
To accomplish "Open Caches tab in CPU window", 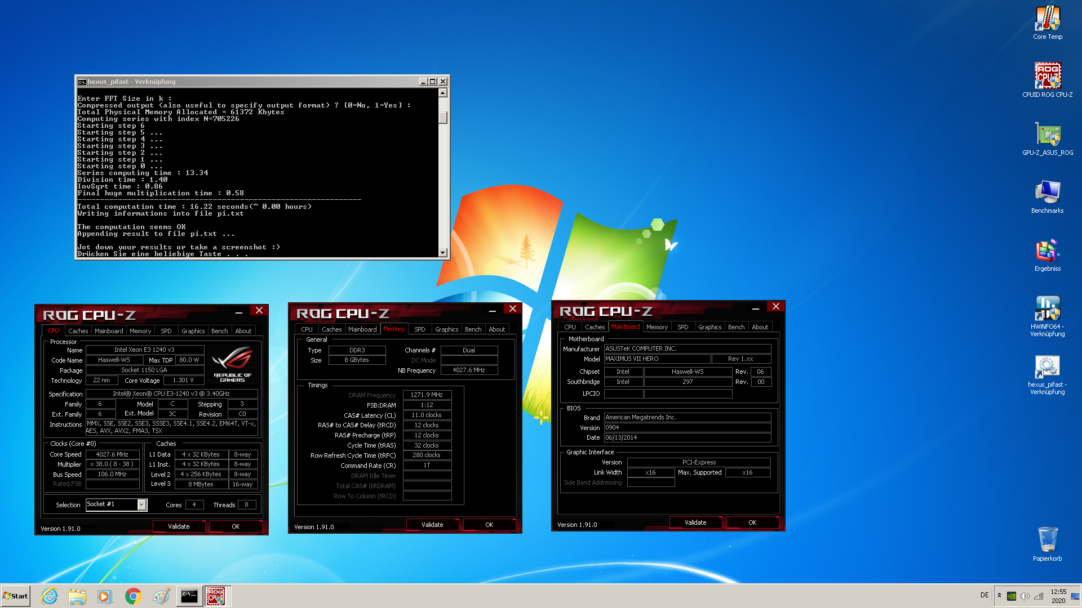I will [78, 331].
